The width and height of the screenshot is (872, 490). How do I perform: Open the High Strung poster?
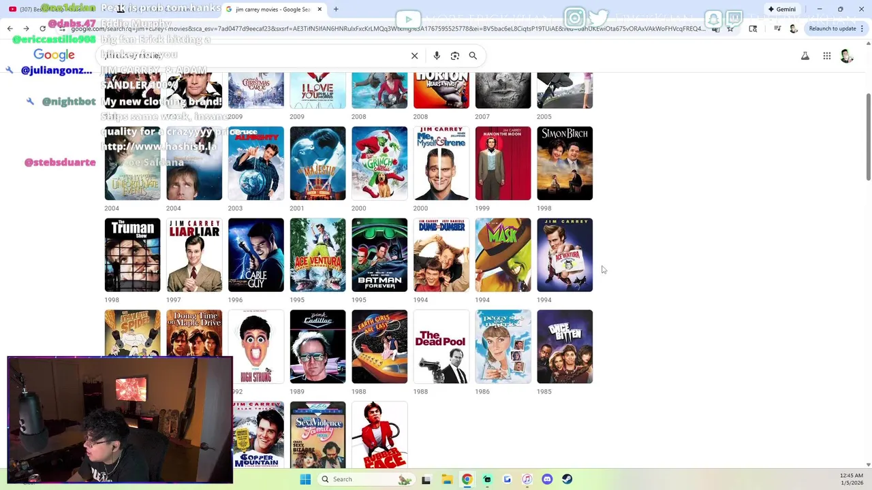pos(258,346)
